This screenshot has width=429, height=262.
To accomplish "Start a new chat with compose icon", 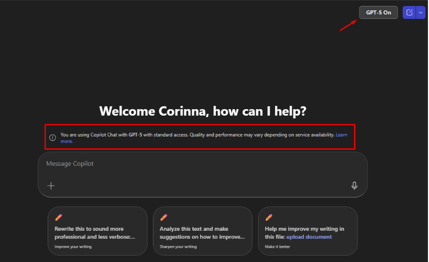I will 409,12.
